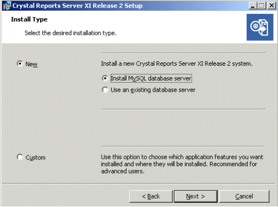Click 'Select the desired installation type.' text
This screenshot has height=207, width=278.
pyautogui.click(x=70, y=33)
